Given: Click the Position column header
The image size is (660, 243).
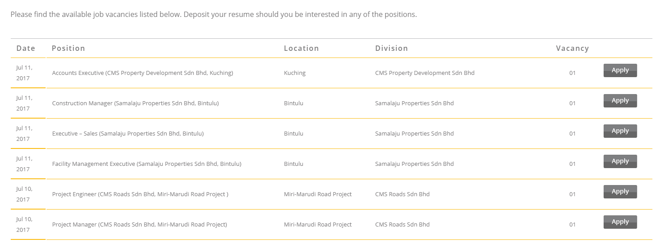Looking at the screenshot, I should coord(68,48).
